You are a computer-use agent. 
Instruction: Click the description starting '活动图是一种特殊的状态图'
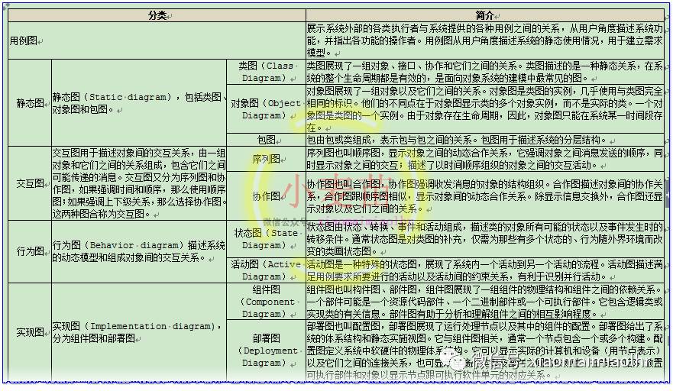pos(485,270)
